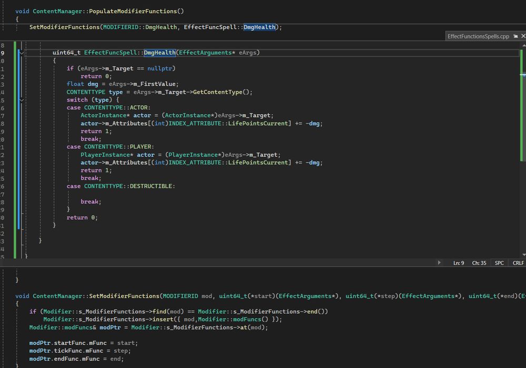
Task: Click DmgHealth in peek function signature
Action: pos(160,53)
